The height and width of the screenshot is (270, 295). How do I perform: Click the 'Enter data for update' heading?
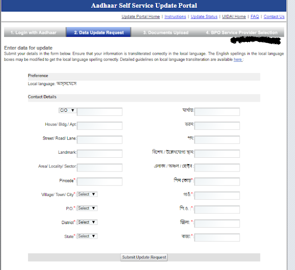(28, 48)
